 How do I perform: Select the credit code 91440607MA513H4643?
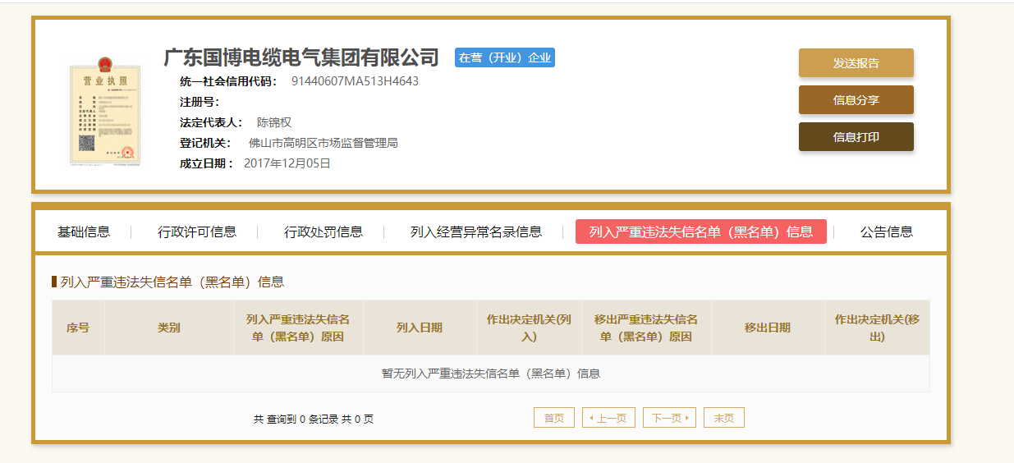[356, 81]
